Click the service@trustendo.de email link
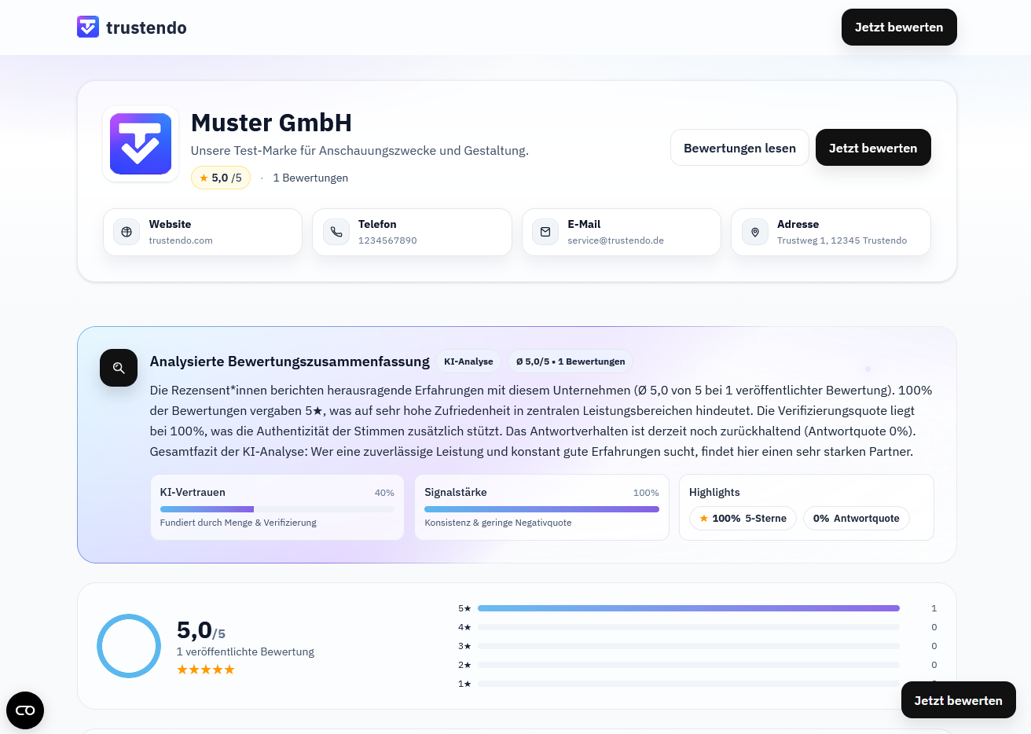1031x734 pixels. tap(615, 240)
